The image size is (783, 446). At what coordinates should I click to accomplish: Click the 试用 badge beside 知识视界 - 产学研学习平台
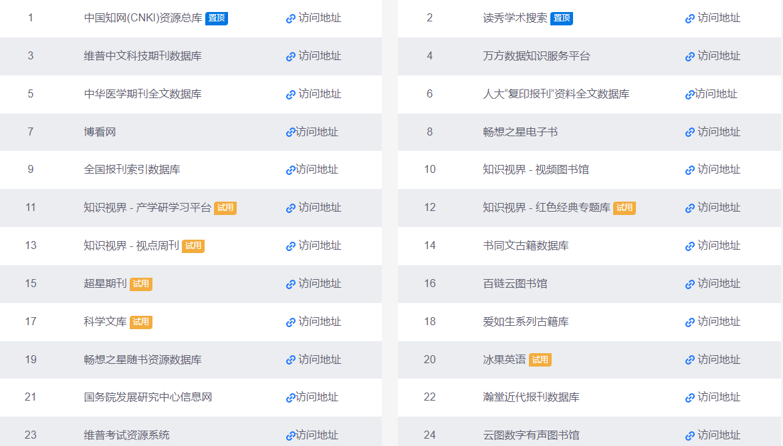click(225, 208)
